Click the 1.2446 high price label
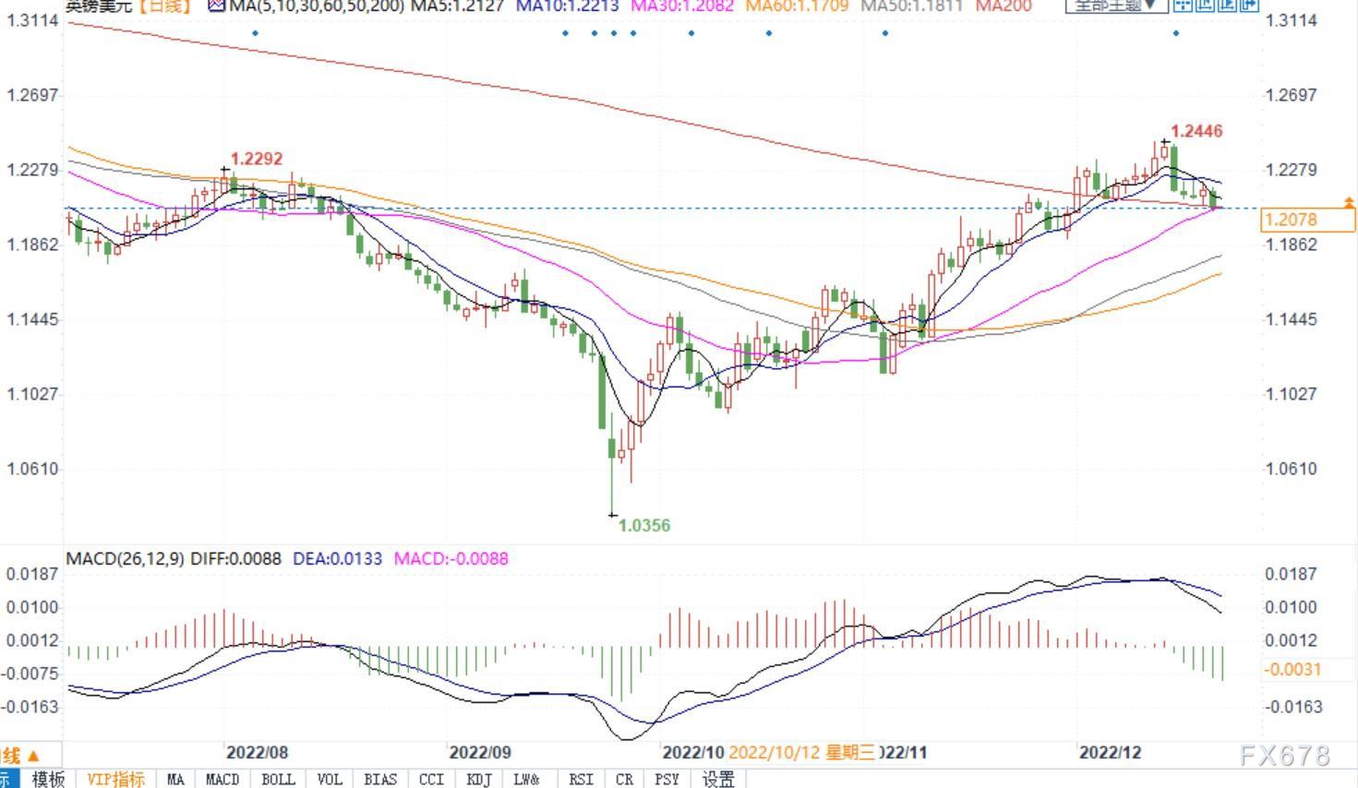This screenshot has width=1358, height=788. tap(1196, 131)
